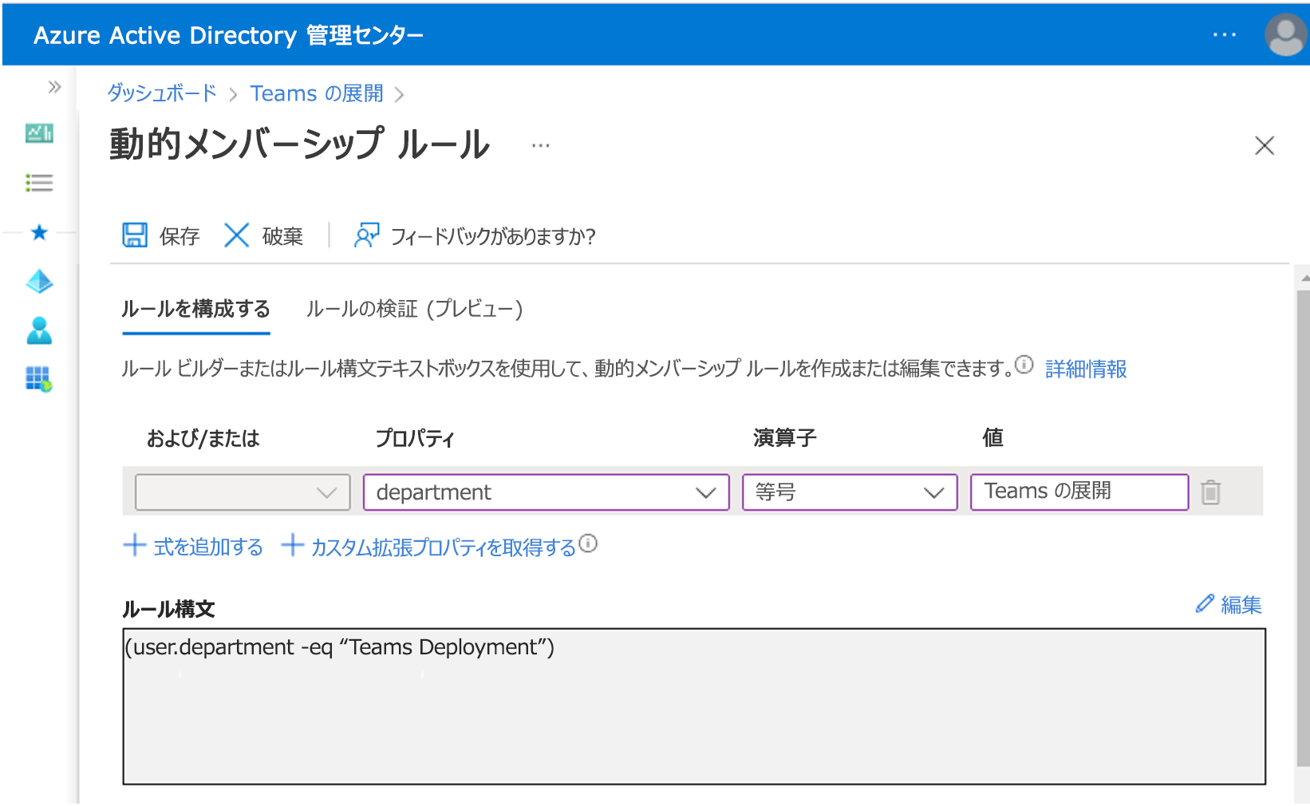Click the 演算子 column header
The height and width of the screenshot is (806, 1310).
(785, 438)
